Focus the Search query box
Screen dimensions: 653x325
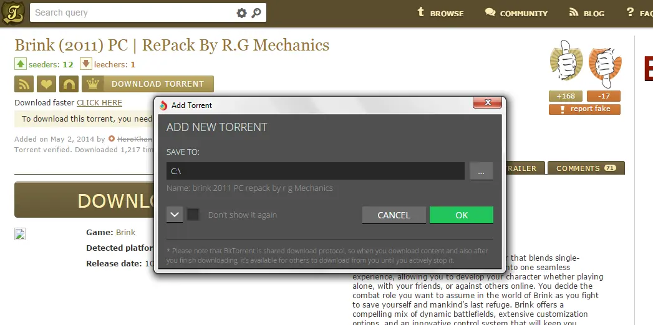tap(133, 13)
